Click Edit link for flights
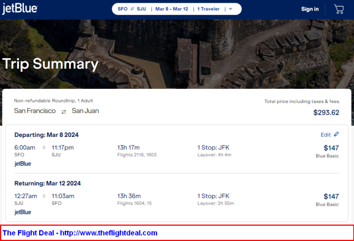Screen dimensions: 354x241 (x=325, y=135)
